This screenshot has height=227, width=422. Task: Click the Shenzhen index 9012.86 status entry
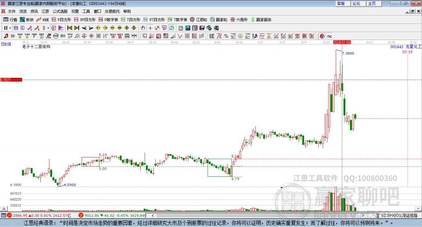click(113, 215)
